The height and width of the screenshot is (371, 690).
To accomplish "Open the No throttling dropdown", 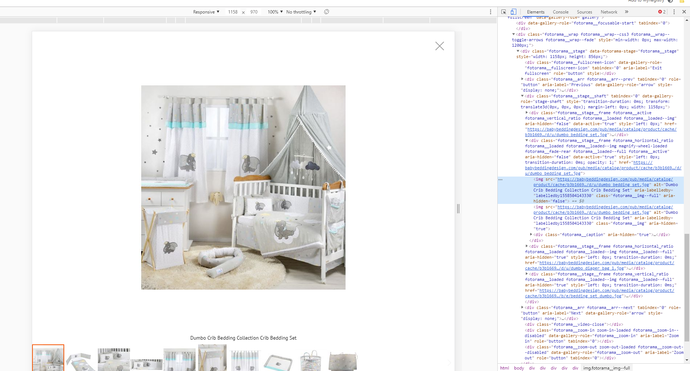I will point(300,12).
